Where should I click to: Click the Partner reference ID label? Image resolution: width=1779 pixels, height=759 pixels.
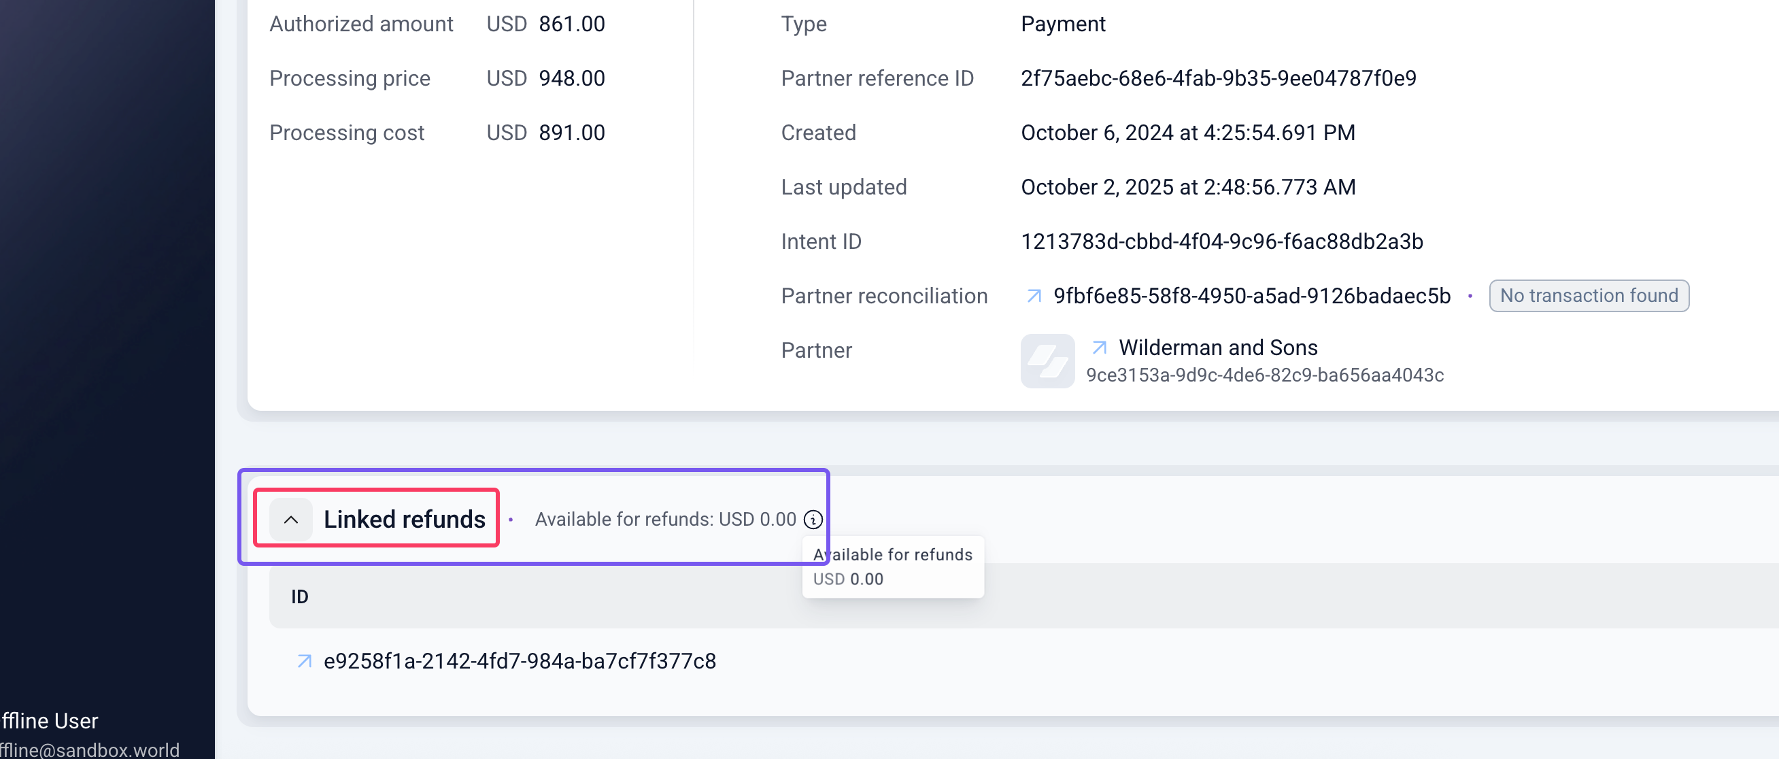(877, 79)
